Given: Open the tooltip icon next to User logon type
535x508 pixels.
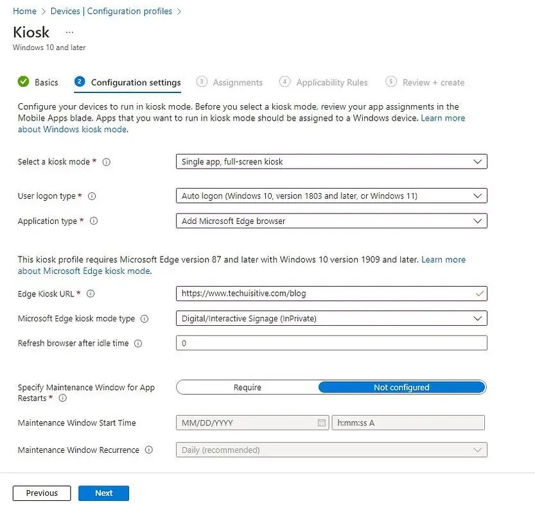Looking at the screenshot, I should pyautogui.click(x=93, y=196).
